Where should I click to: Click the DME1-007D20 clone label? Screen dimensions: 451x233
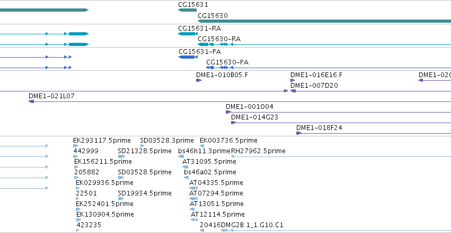[x=314, y=86]
